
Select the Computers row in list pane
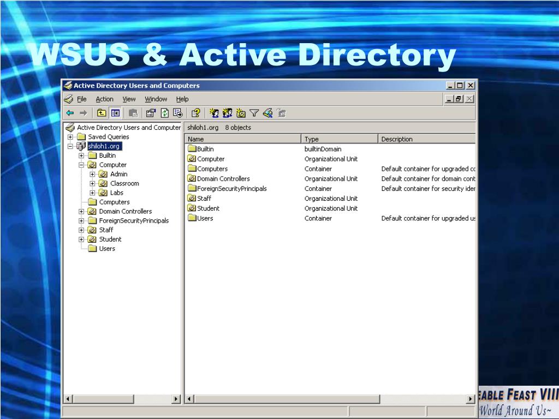[x=330, y=169]
